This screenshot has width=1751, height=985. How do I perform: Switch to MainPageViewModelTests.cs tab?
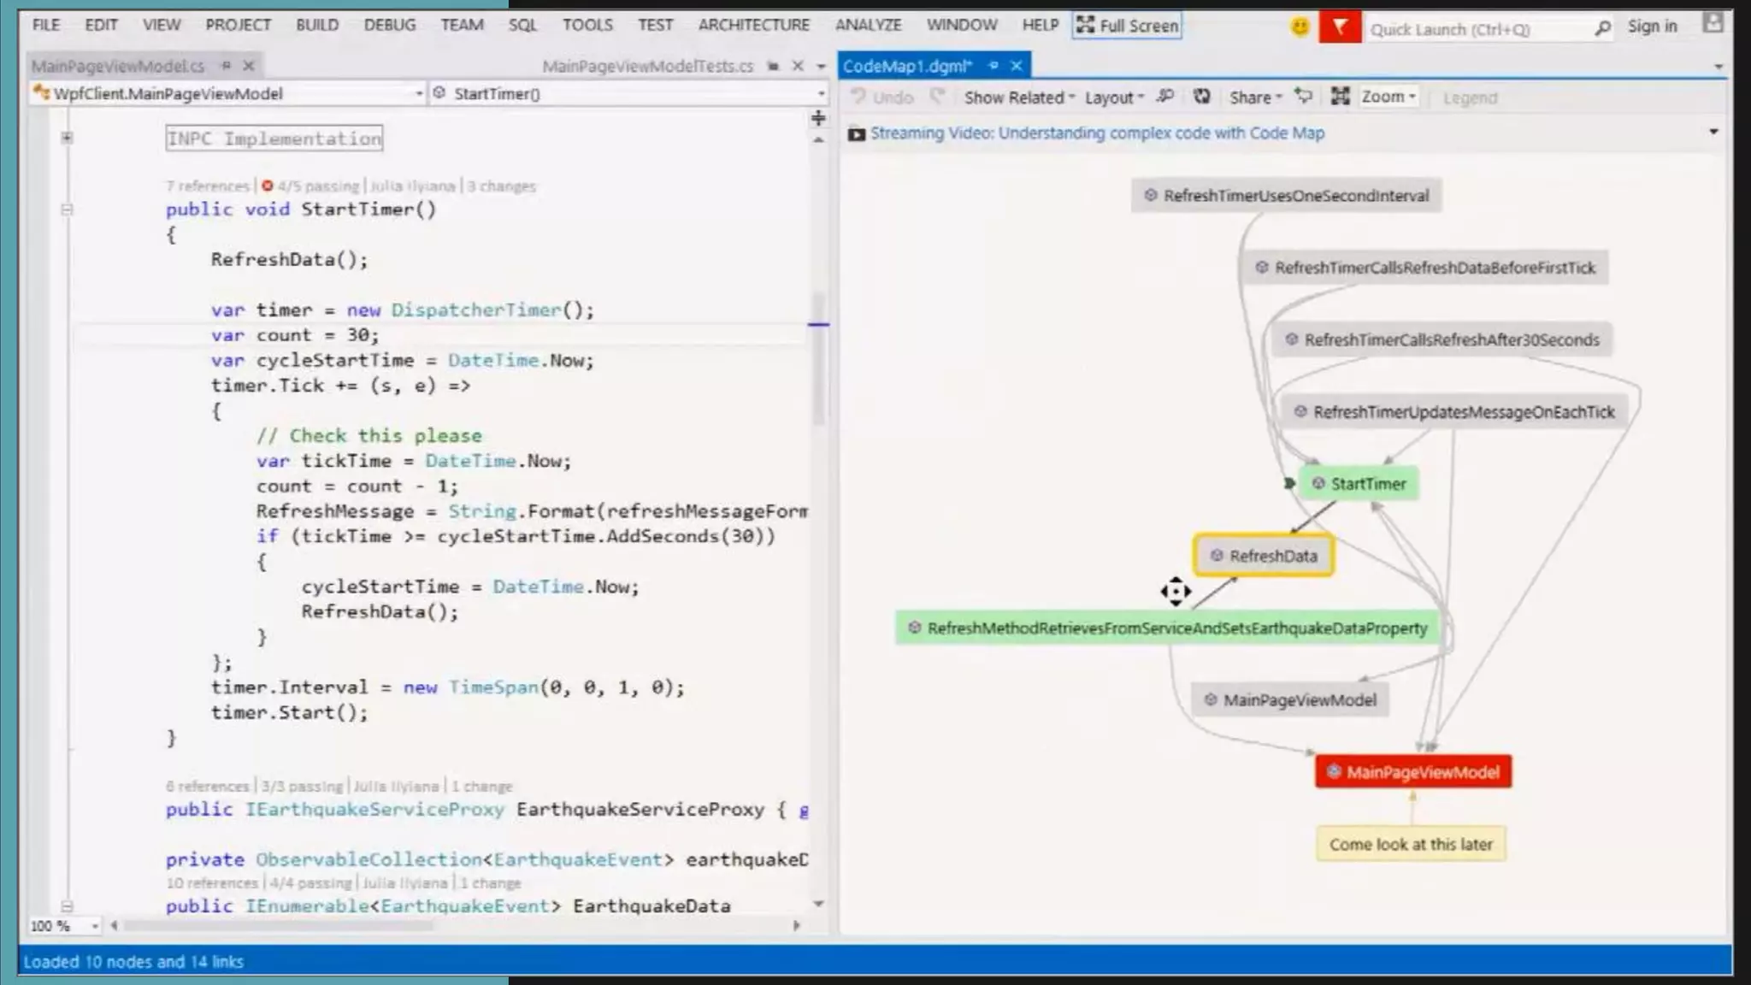tap(647, 66)
